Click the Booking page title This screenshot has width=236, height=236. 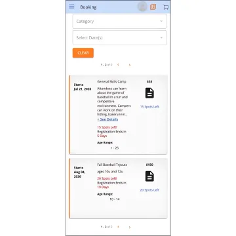[88, 7]
